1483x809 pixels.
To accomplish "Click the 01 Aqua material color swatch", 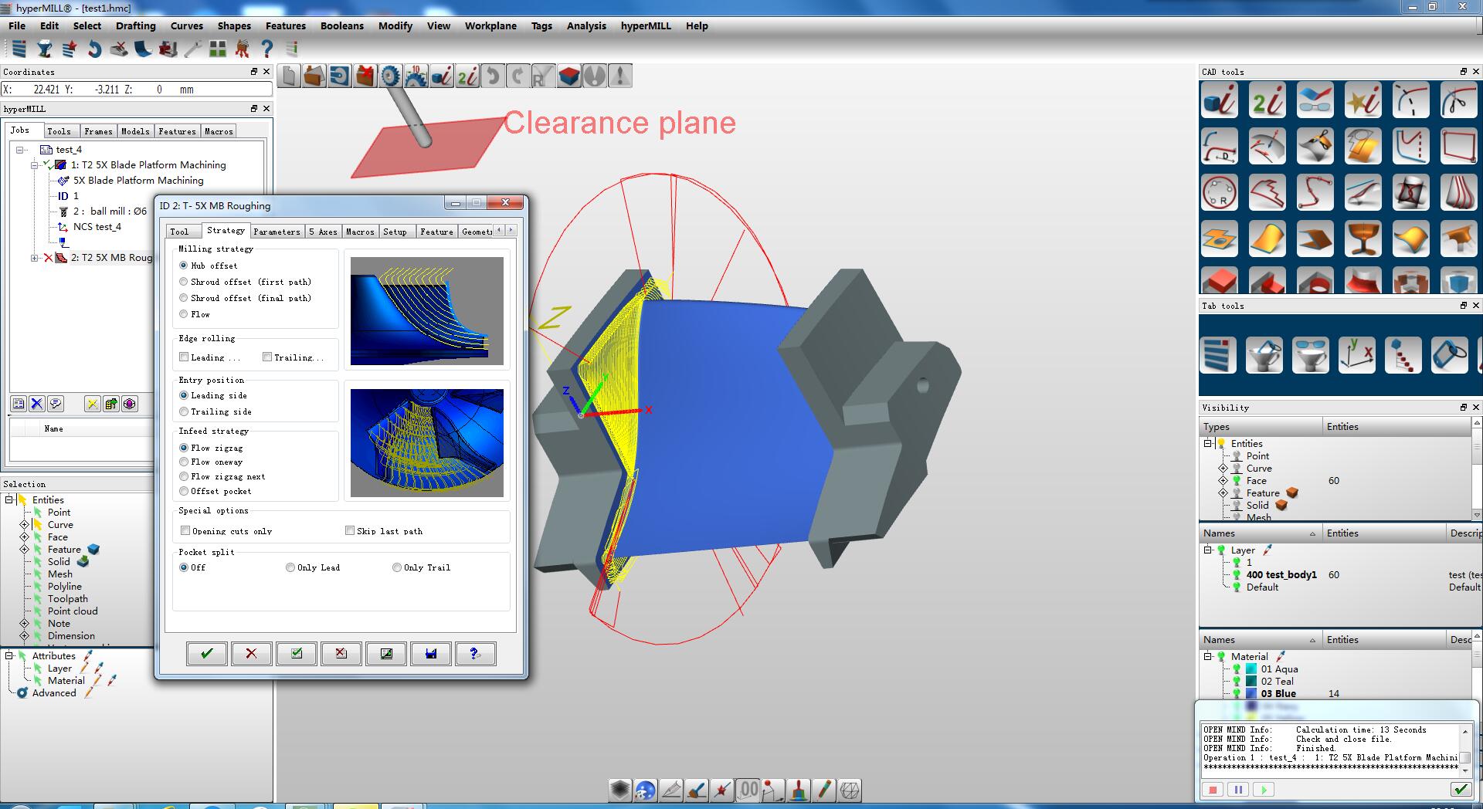I will pyautogui.click(x=1251, y=669).
